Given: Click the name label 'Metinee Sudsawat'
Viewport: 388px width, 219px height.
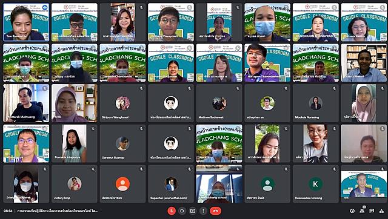Looking at the screenshot, I should click(211, 117).
